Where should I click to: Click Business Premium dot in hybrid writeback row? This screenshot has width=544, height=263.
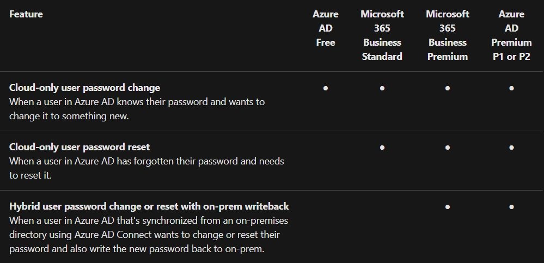point(448,207)
